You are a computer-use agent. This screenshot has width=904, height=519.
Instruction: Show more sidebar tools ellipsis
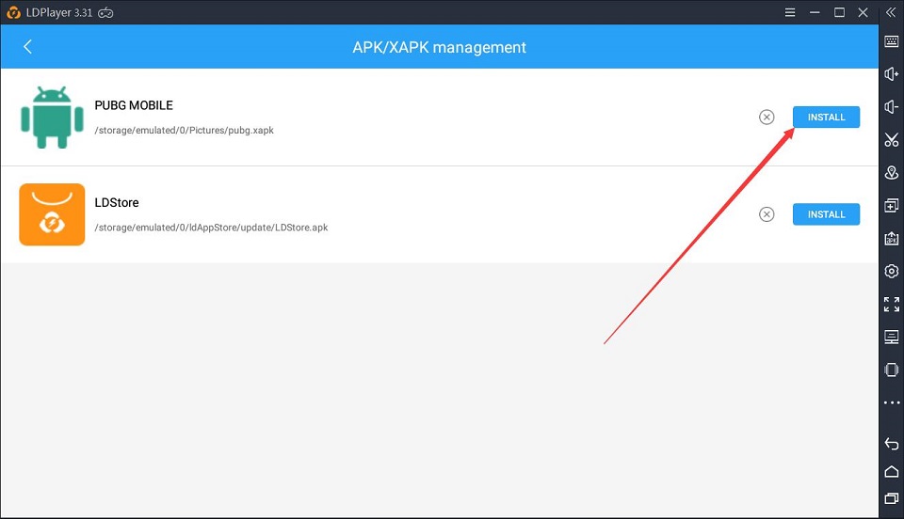(892, 402)
